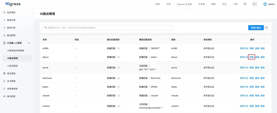Click 删除 for the baidu route

tap(263, 87)
